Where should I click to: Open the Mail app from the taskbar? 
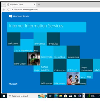click(x=70, y=96)
